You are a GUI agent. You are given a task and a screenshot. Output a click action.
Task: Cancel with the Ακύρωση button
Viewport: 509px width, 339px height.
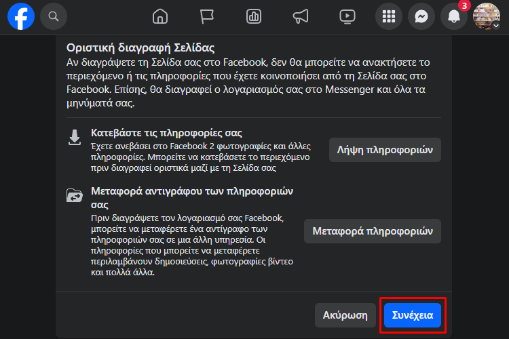[345, 315]
